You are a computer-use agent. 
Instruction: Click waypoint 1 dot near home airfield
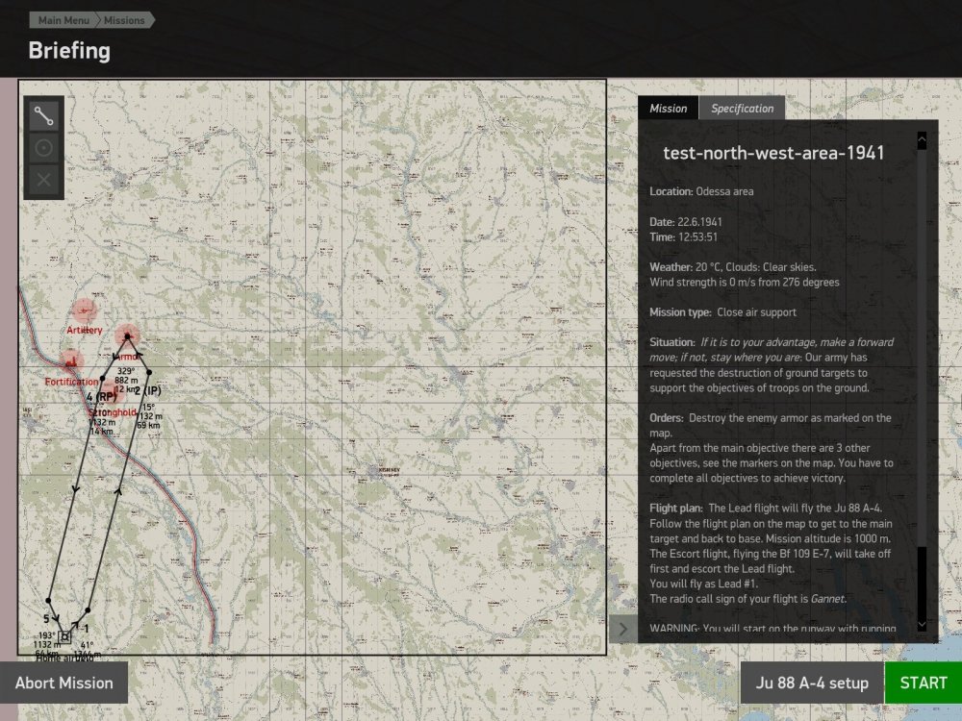coord(88,609)
